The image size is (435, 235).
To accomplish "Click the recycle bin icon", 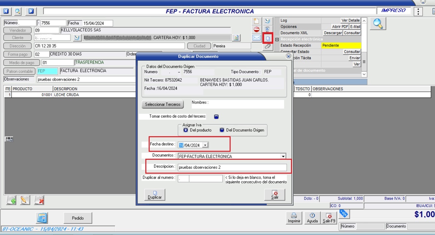I will 268,29.
